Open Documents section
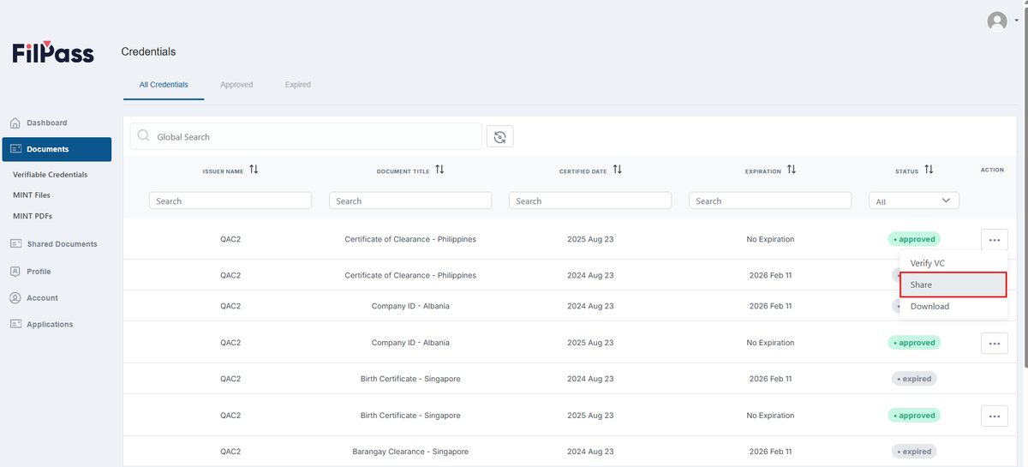Image resolution: width=1028 pixels, height=467 pixels. 57,149
